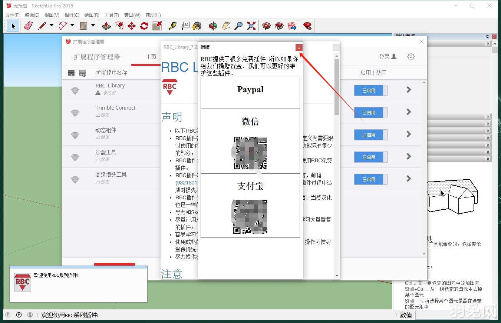
Task: Select the Push/Pull tool
Action: (106, 26)
